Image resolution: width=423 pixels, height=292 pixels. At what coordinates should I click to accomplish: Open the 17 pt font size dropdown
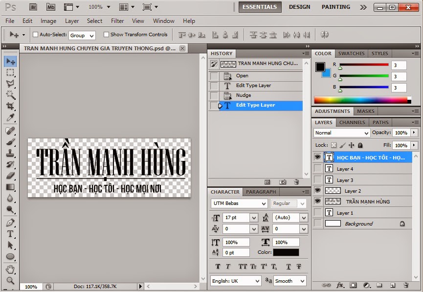click(x=254, y=218)
